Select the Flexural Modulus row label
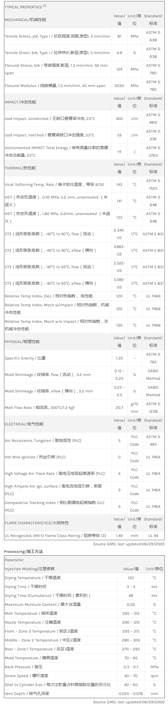 tap(55, 86)
